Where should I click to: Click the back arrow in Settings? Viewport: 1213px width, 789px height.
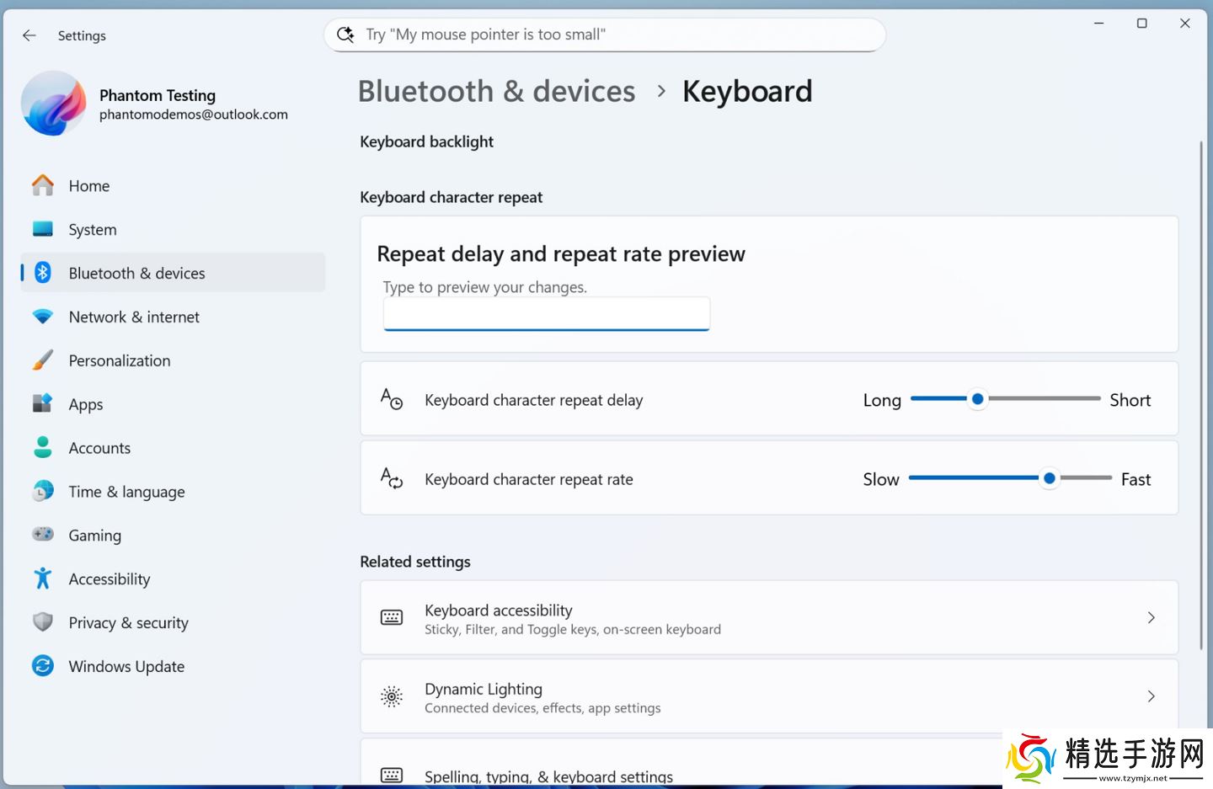pos(29,35)
